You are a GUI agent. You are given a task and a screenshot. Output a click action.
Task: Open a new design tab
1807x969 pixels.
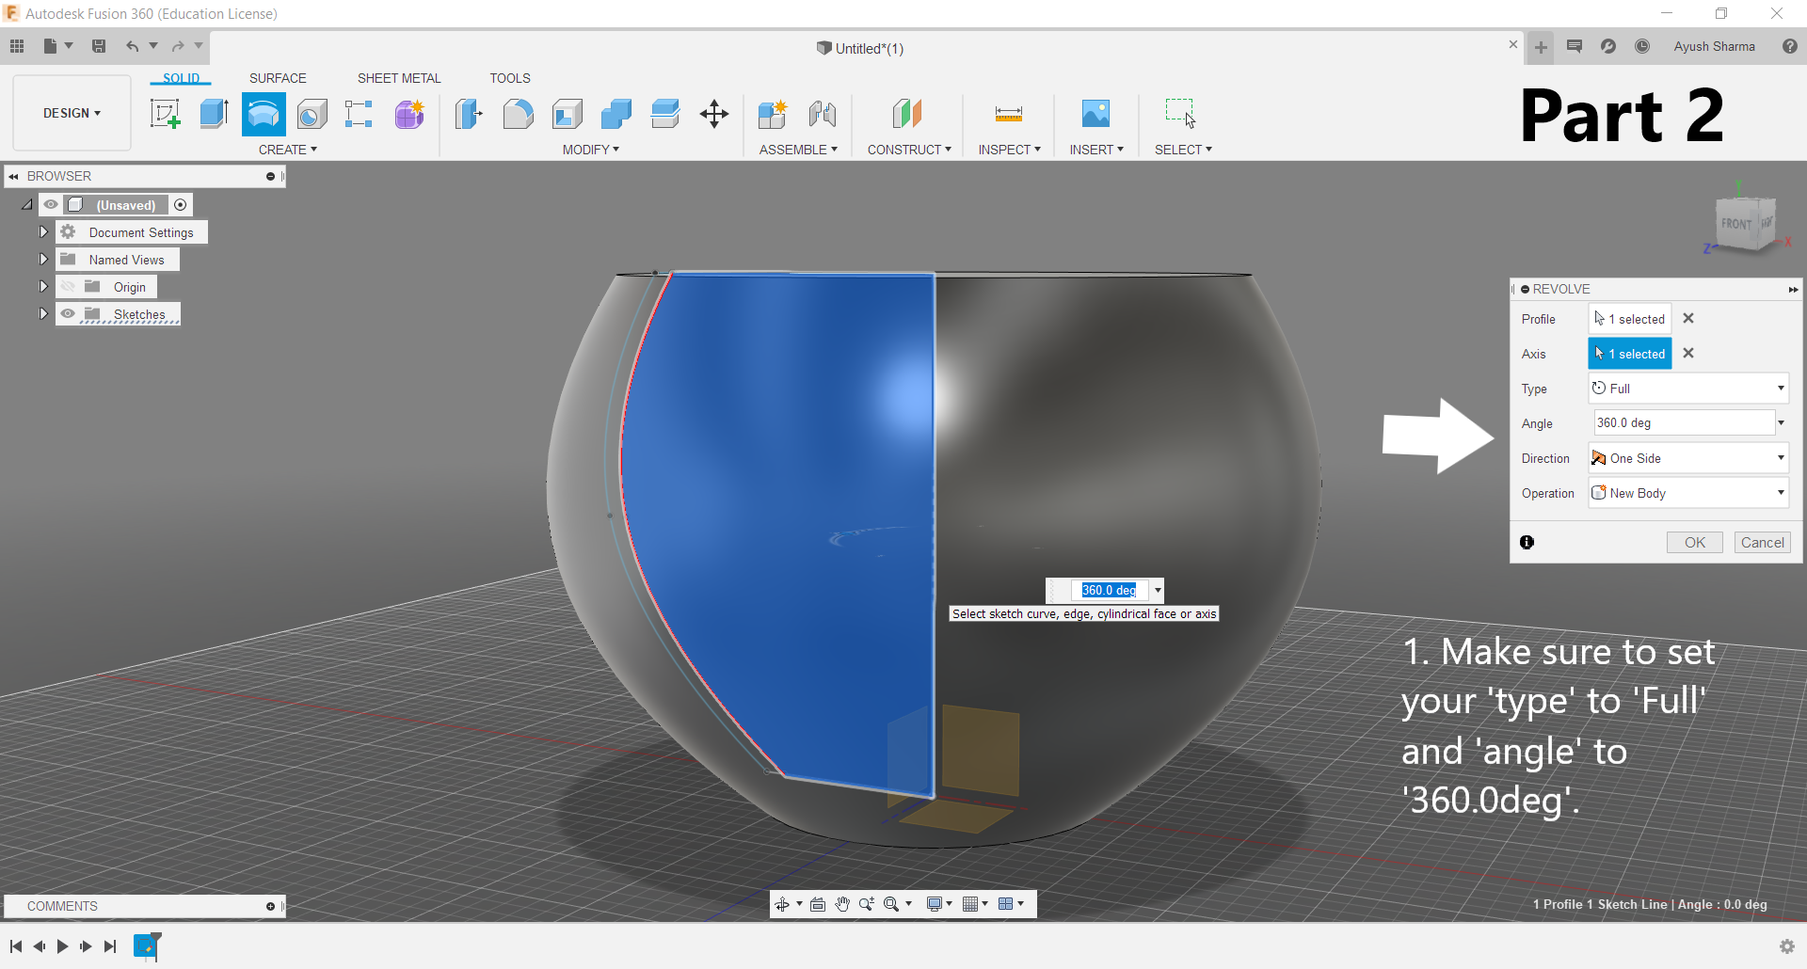pos(1541,47)
